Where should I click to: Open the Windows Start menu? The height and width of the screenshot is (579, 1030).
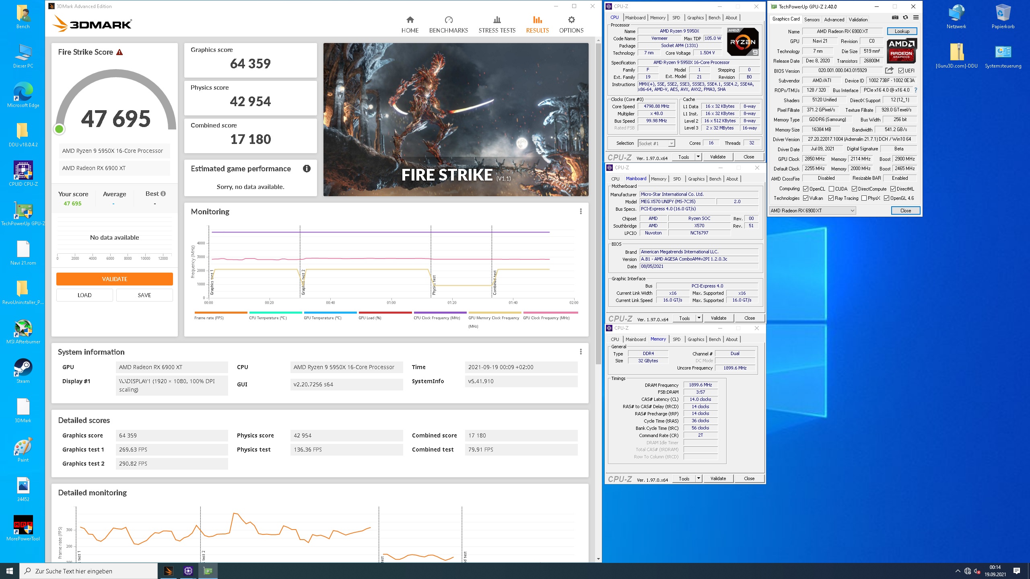10,571
